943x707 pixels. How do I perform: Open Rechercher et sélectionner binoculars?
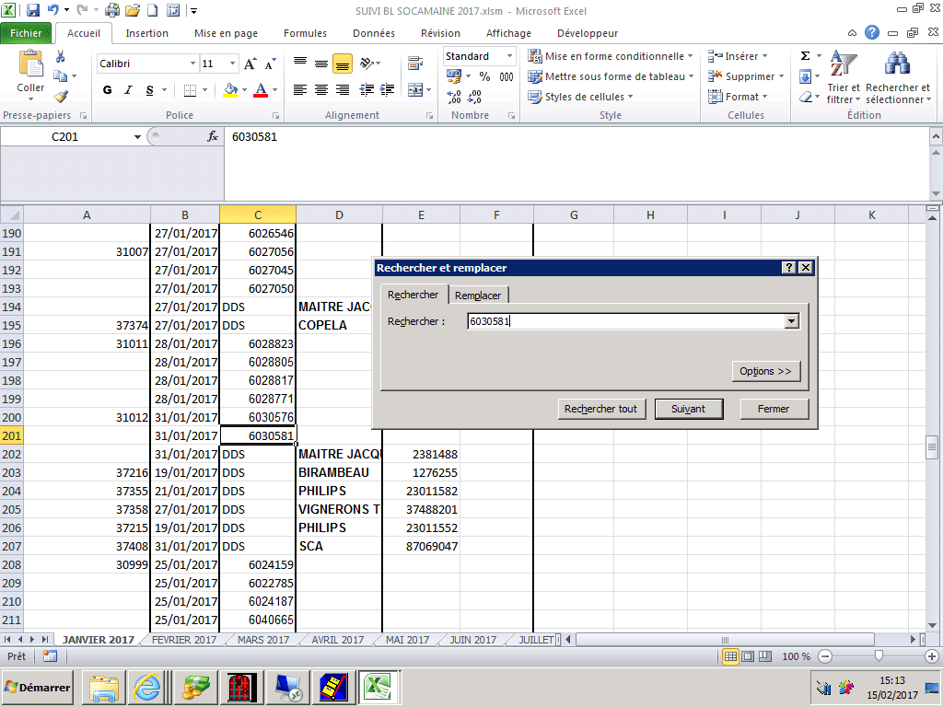[896, 78]
